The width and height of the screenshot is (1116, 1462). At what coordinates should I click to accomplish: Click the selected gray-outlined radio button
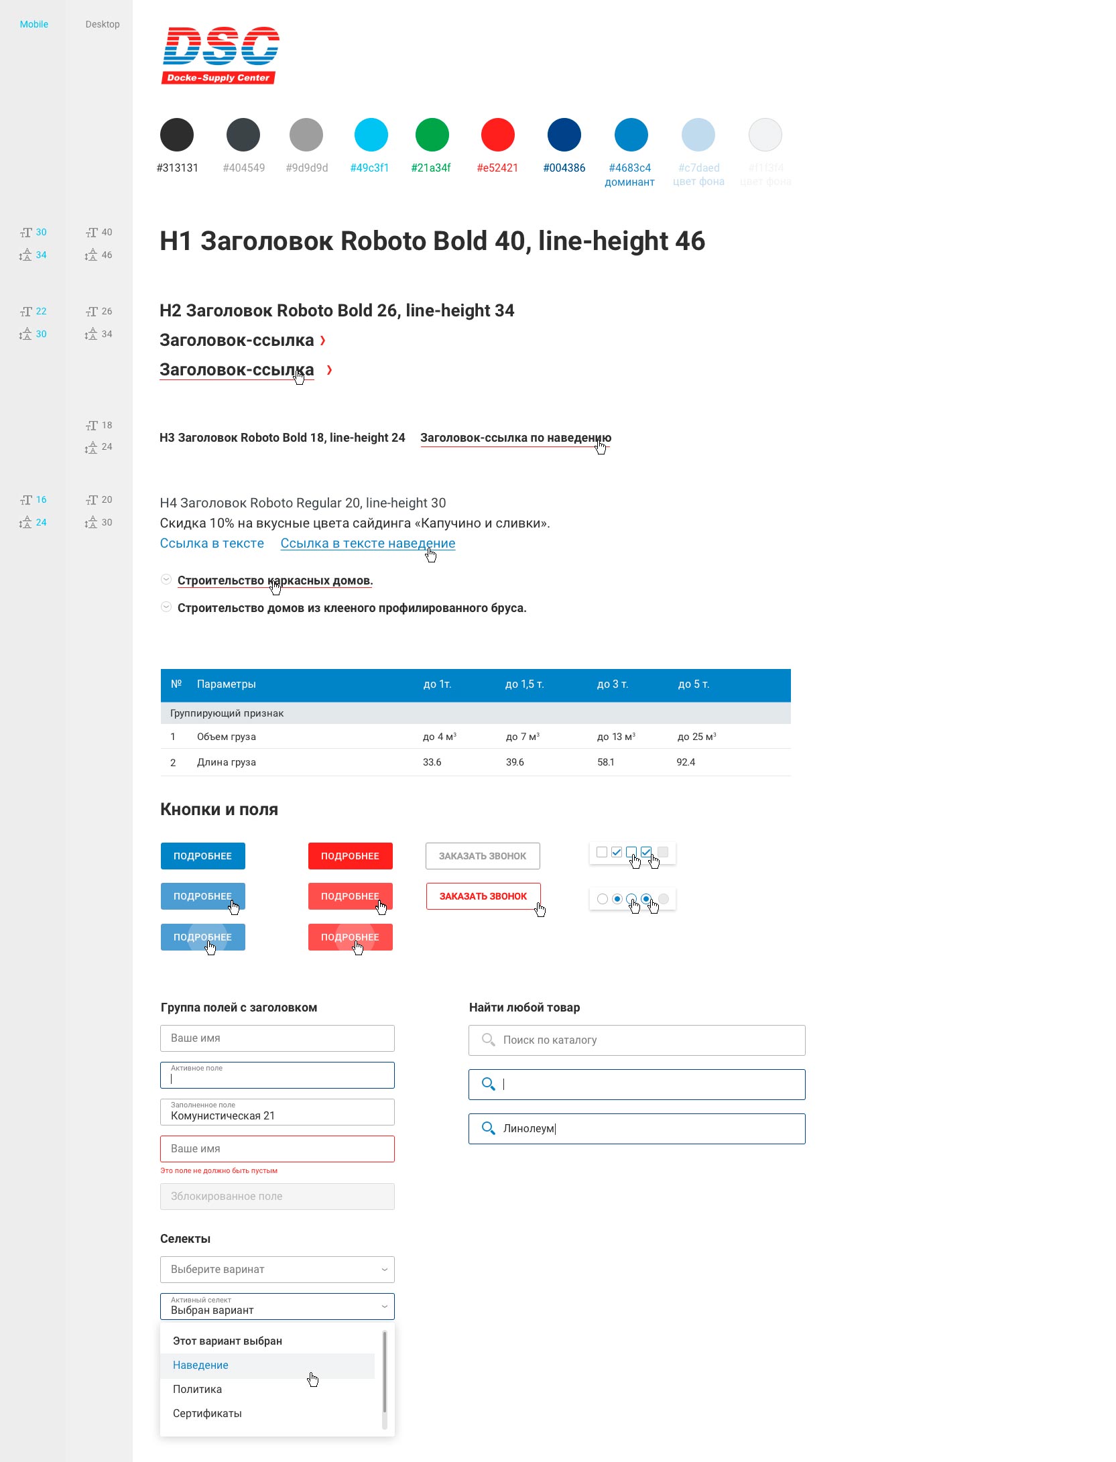tap(617, 899)
